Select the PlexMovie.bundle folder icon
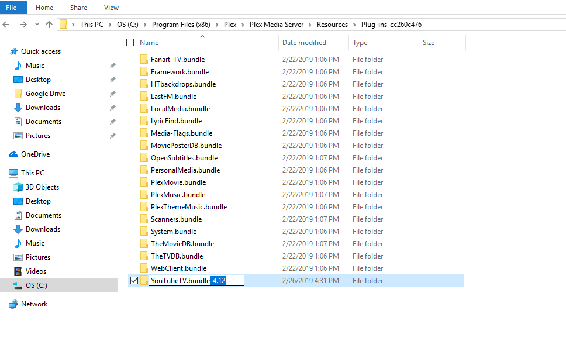The image size is (566, 341). coord(144,182)
